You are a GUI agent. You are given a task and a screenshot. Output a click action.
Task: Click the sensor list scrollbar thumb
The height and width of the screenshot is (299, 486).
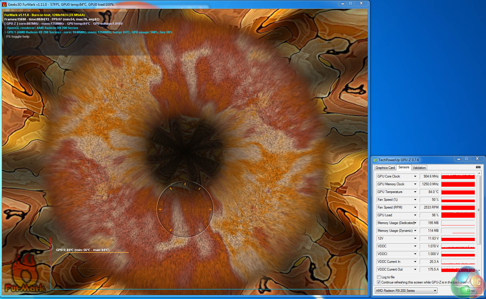coord(479,210)
